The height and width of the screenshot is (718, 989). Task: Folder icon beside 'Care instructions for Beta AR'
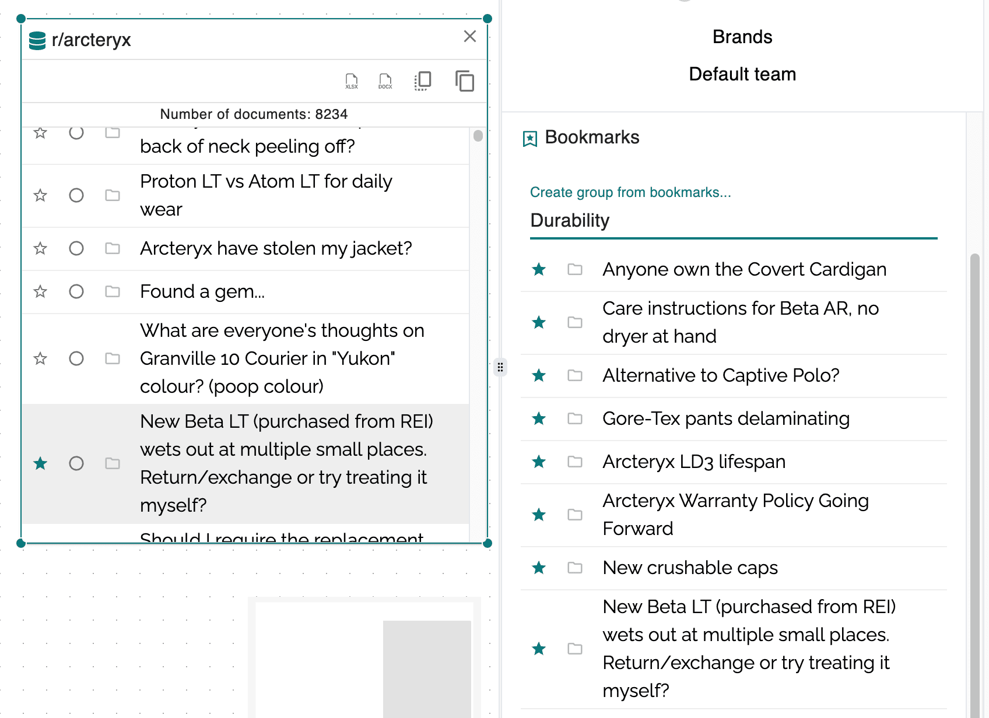coord(575,322)
